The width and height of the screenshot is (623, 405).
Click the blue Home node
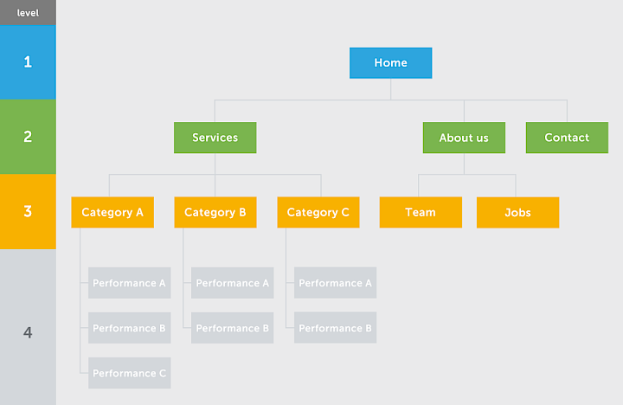coord(390,63)
